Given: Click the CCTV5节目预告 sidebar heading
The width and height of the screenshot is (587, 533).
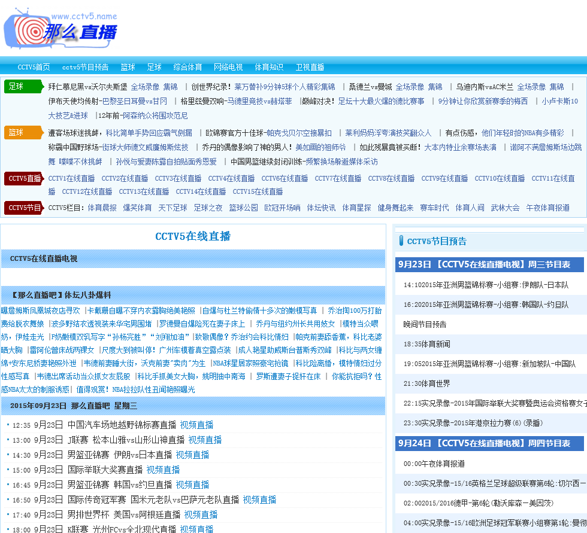Looking at the screenshot, I should click(x=437, y=242).
